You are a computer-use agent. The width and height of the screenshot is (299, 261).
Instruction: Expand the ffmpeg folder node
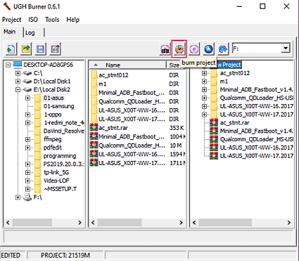coord(28,139)
